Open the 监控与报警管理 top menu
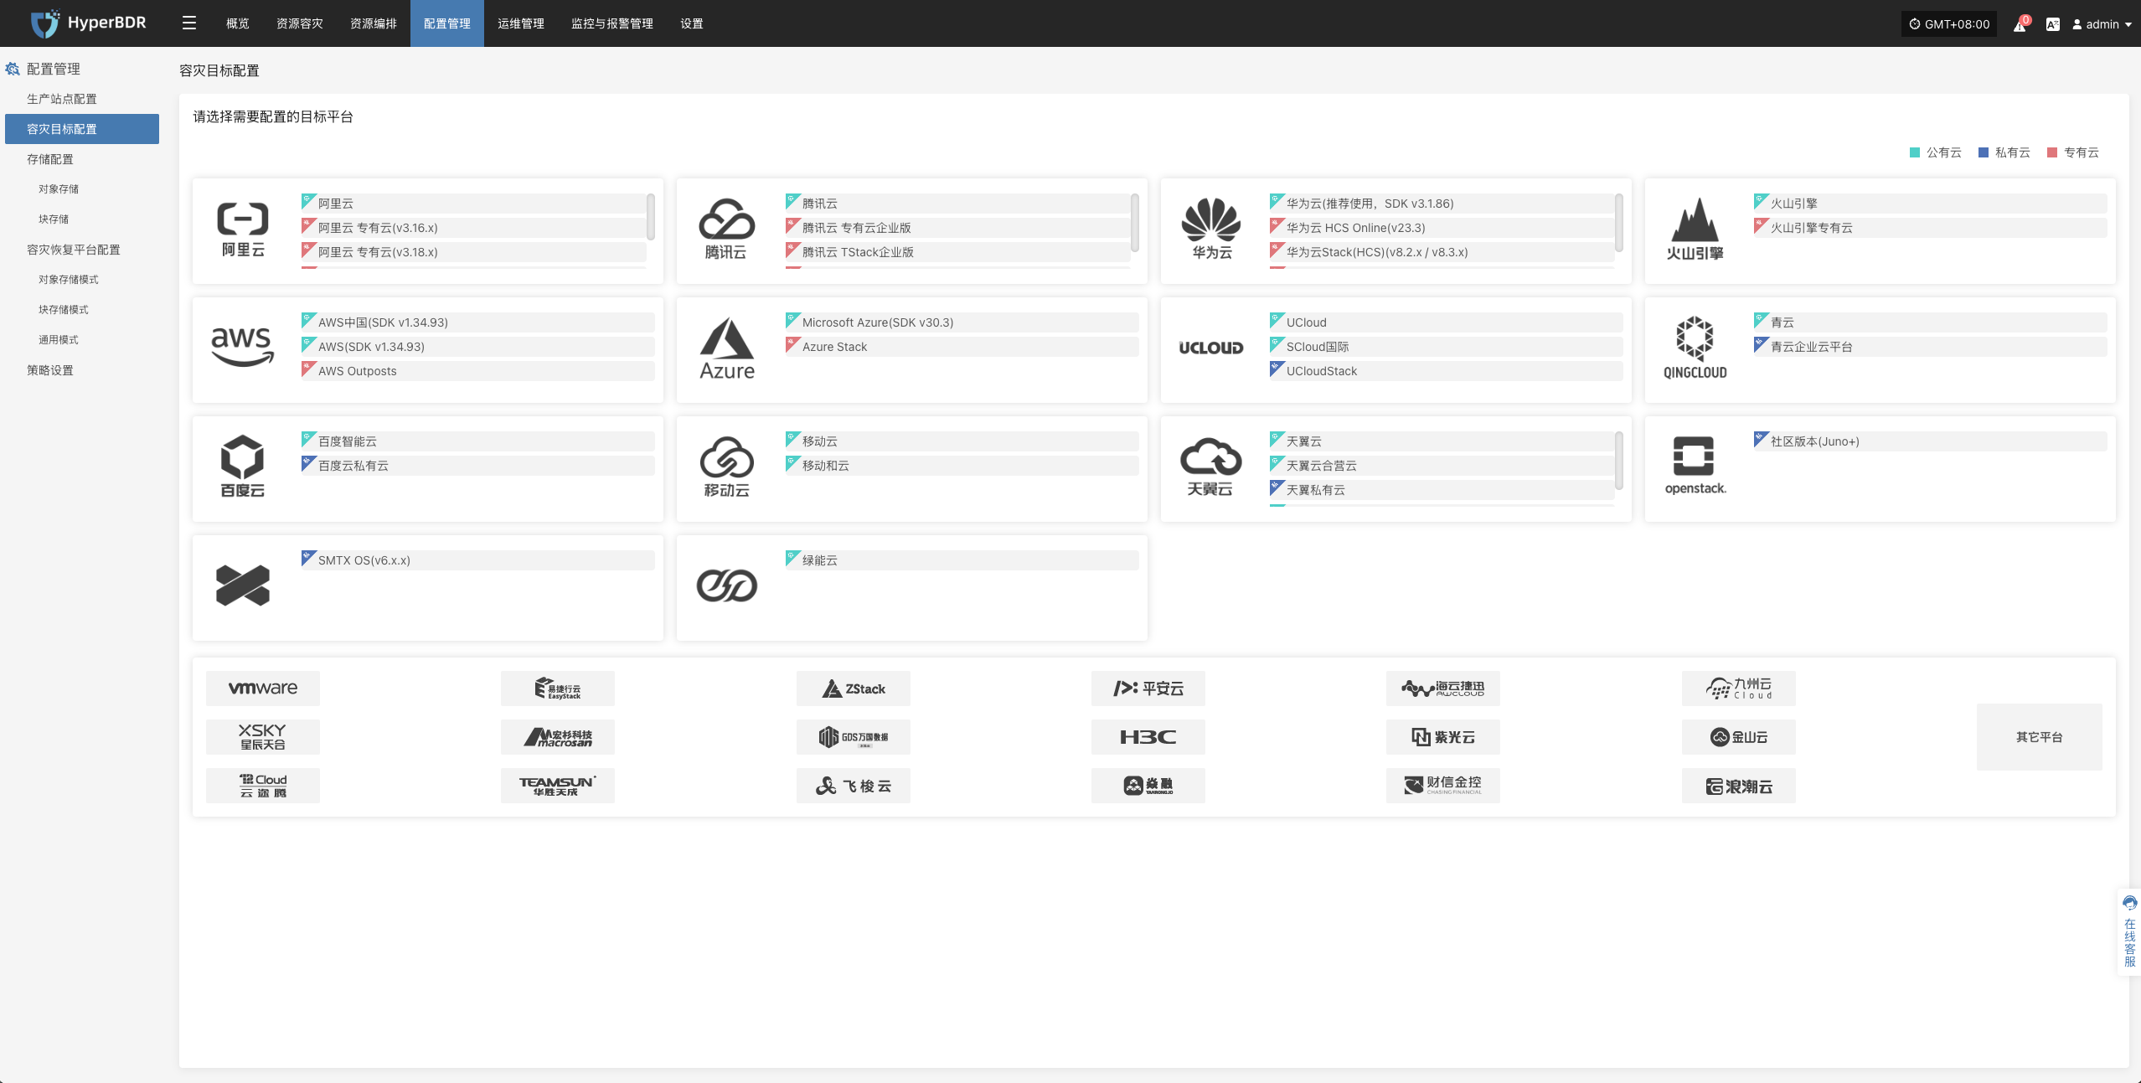This screenshot has height=1083, width=2141. pyautogui.click(x=612, y=23)
